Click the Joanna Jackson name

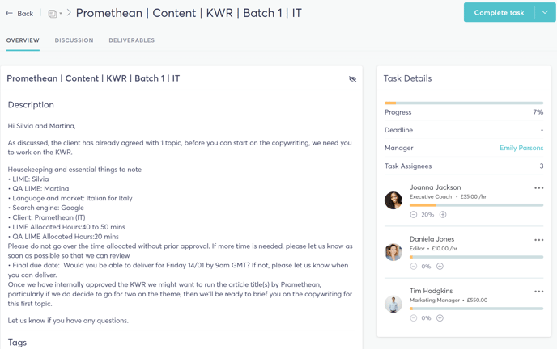[x=436, y=187]
